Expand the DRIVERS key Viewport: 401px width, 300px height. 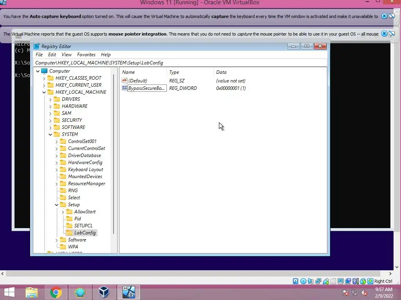click(x=51, y=99)
